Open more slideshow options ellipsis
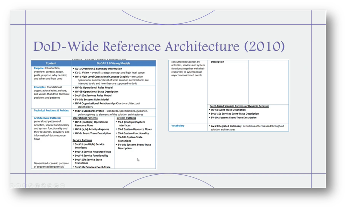347x209 pixels. pos(62,185)
